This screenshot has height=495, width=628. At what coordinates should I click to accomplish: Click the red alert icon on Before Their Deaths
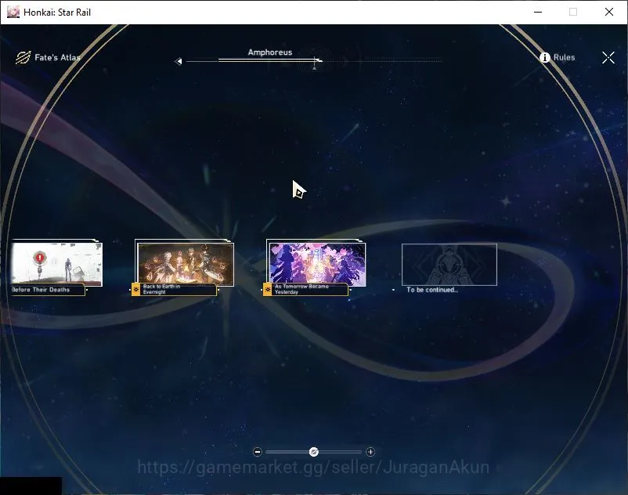coord(40,258)
